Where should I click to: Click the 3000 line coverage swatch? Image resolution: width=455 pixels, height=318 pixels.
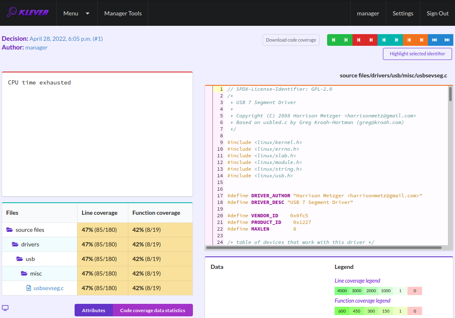tap(356, 291)
